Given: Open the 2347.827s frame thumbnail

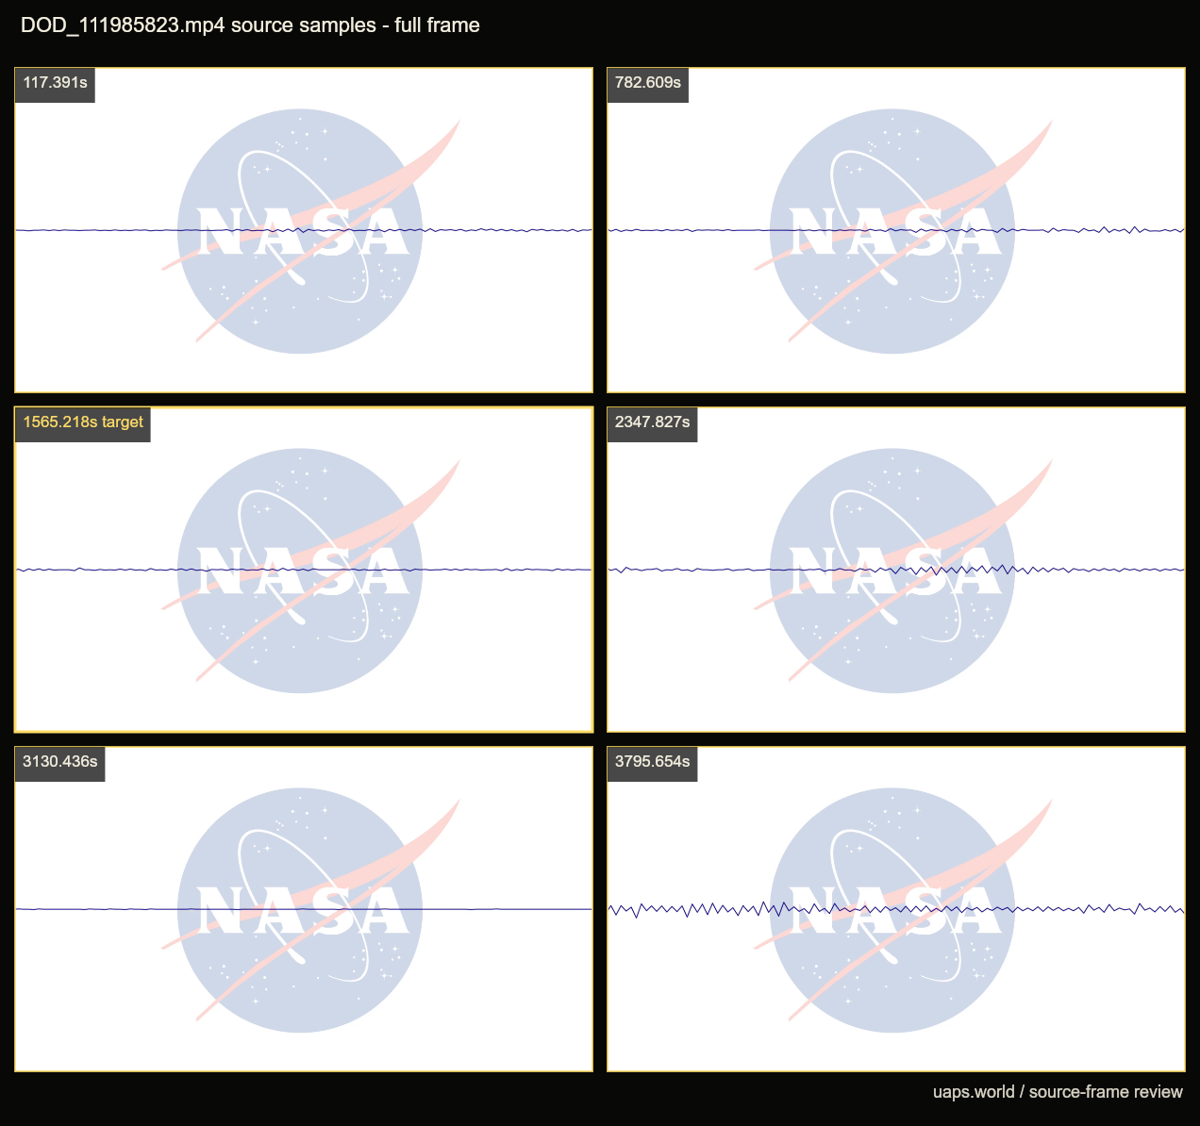Looking at the screenshot, I should coord(896,570).
